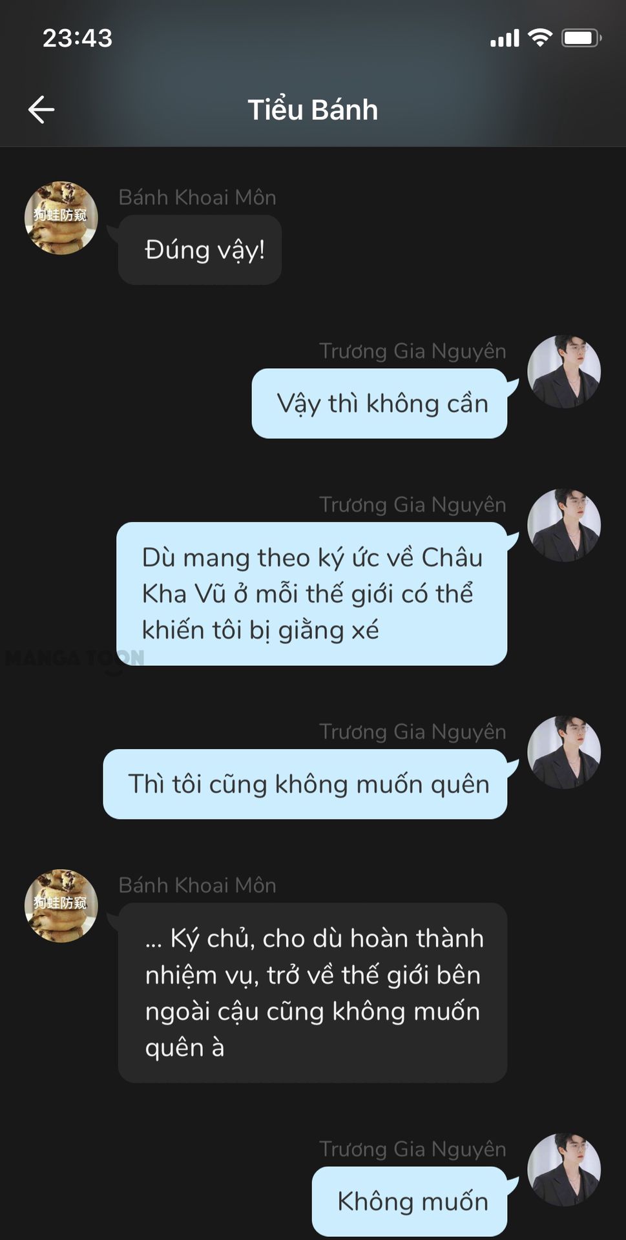626x1240 pixels.
Task: Select the "Đúng vậy!" message bubble
Action: click(200, 250)
